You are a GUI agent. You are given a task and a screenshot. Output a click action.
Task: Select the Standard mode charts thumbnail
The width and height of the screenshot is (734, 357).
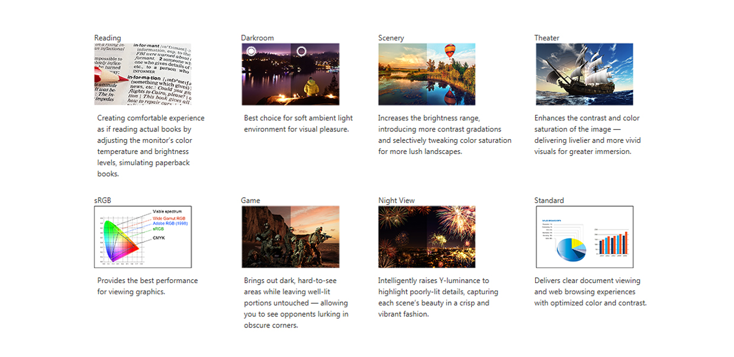(584, 237)
